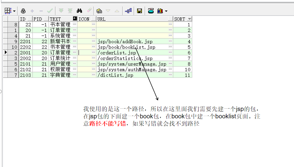The image size is (294, 167).
Task: Click the small icon in TEXT header
Action: [75, 18]
